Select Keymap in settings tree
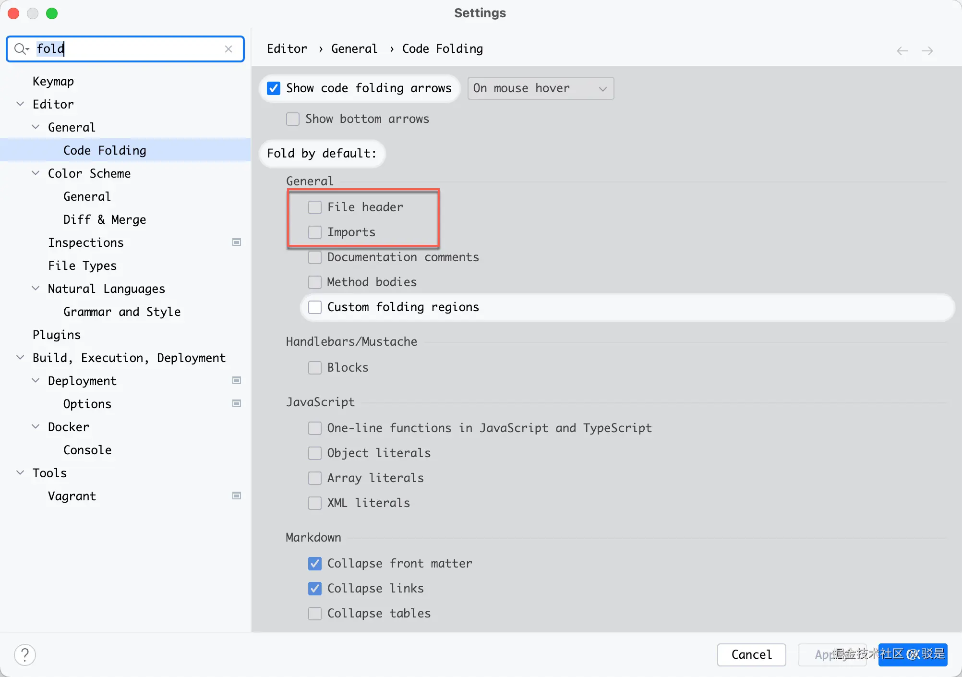962x677 pixels. point(53,81)
